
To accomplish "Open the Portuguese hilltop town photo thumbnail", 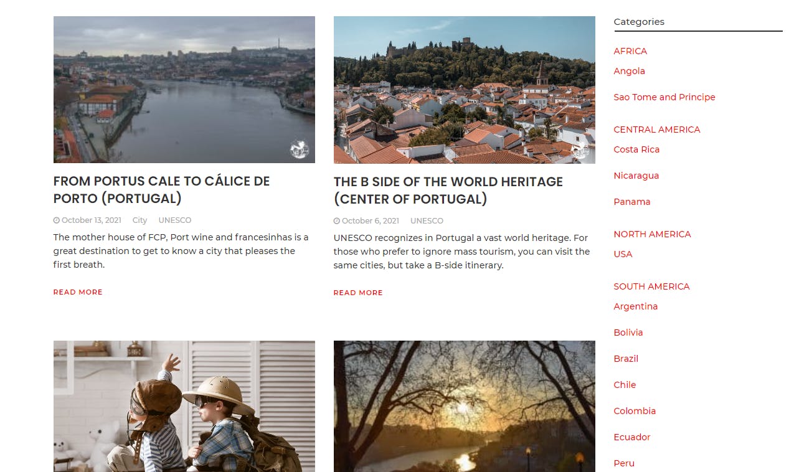I will 464,90.
